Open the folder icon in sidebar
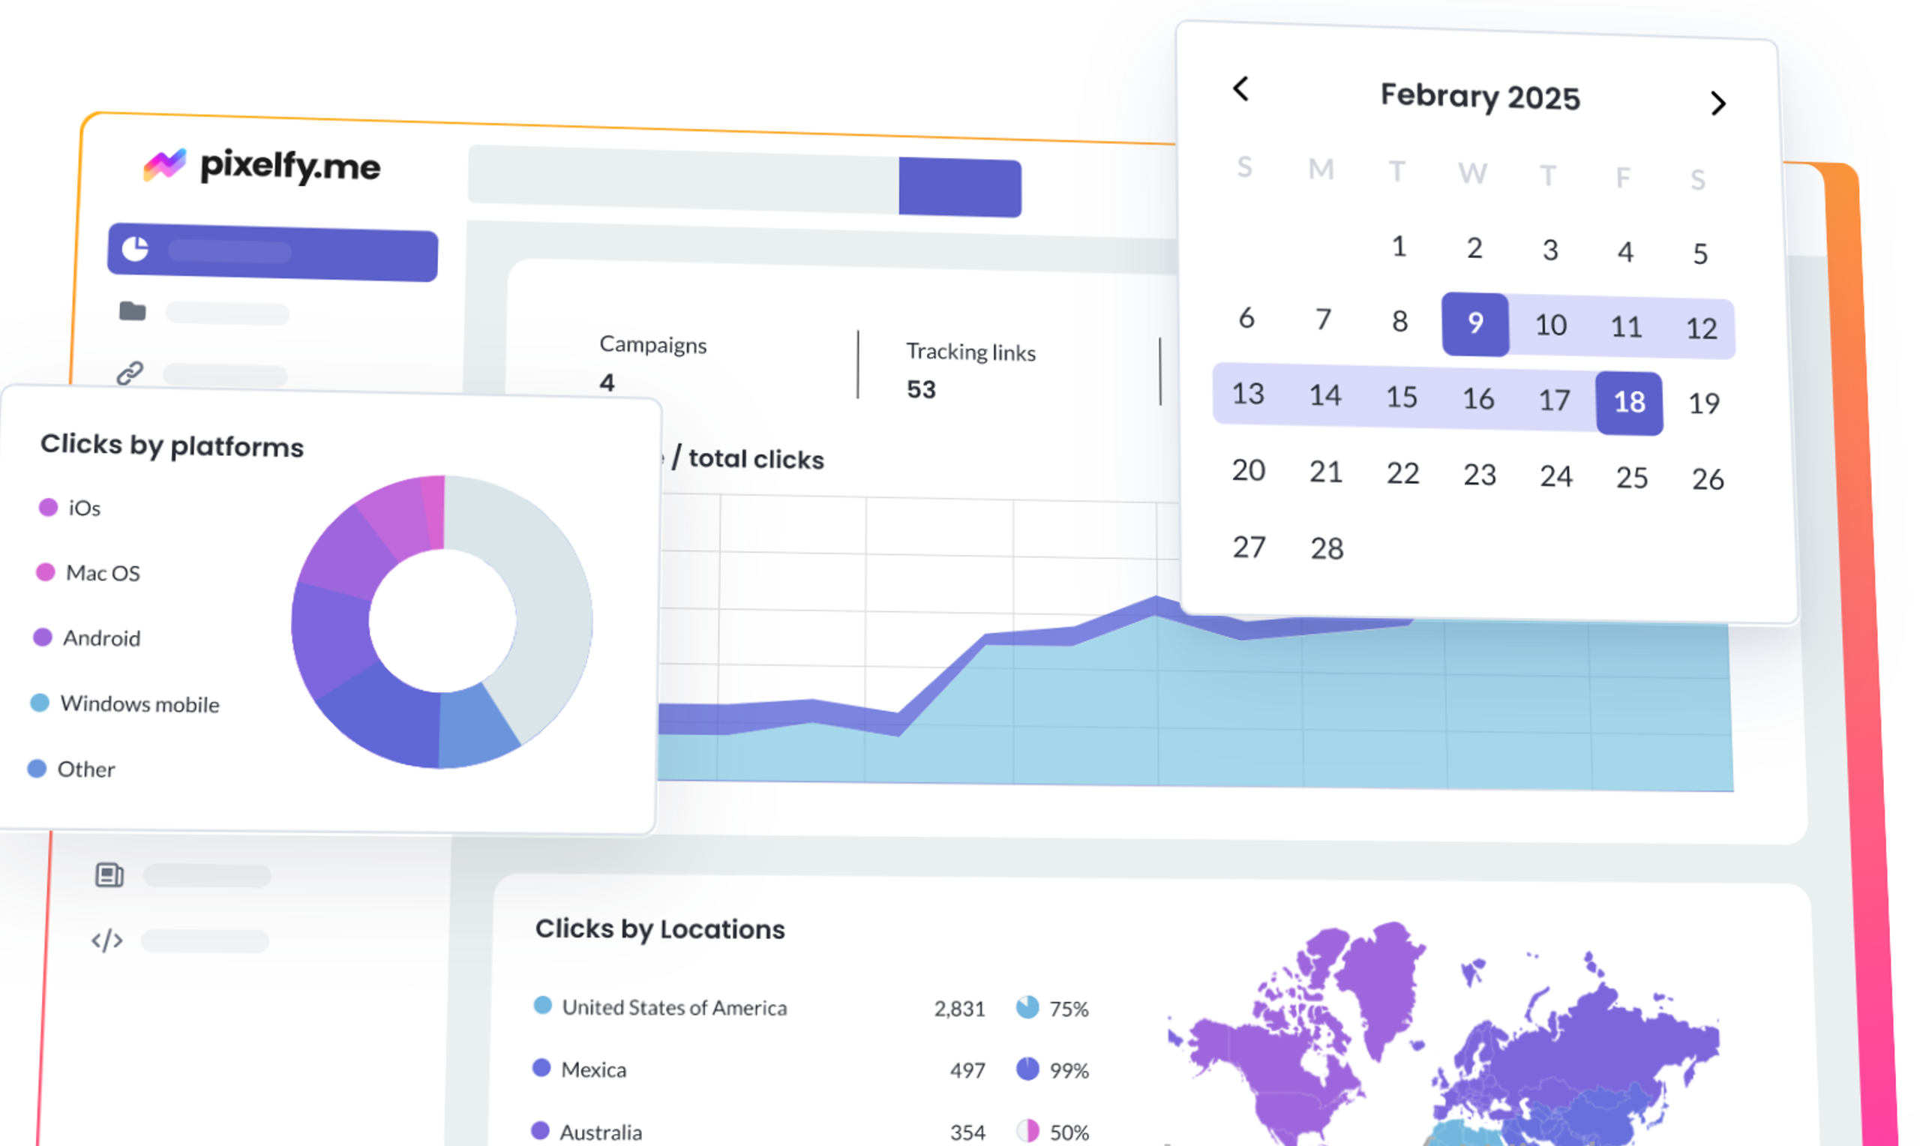 click(x=132, y=310)
